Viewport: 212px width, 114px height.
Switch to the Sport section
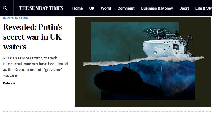pos(184,8)
